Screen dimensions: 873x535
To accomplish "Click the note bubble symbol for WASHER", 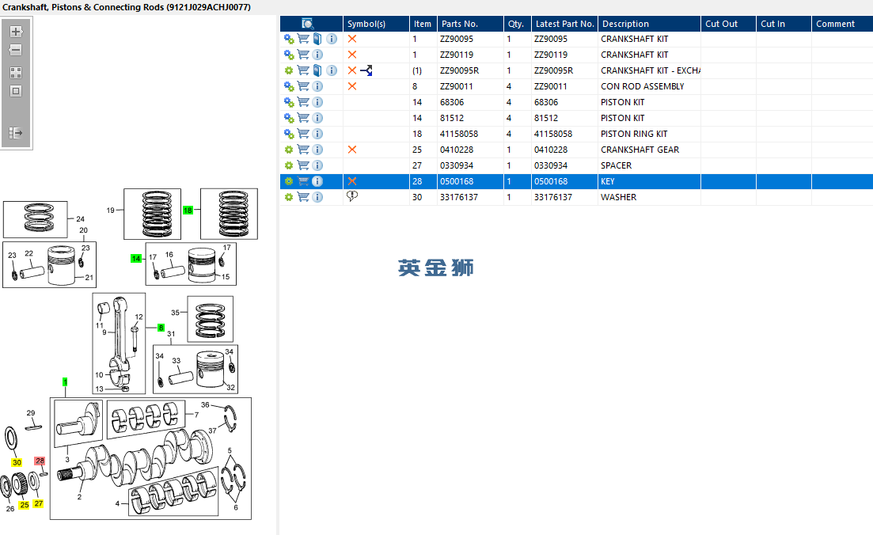I will point(352,197).
